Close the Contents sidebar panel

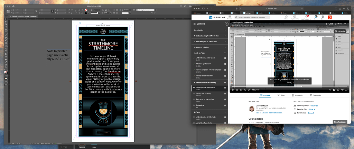point(226,24)
